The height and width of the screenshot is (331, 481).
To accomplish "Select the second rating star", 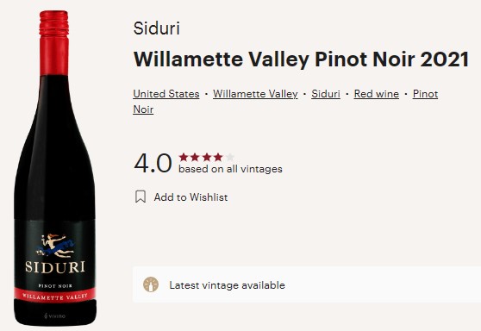I will pyautogui.click(x=195, y=158).
